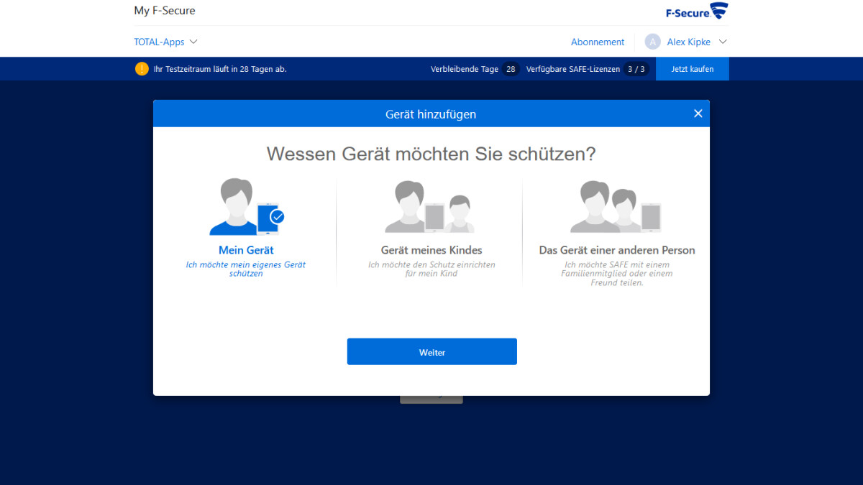Select the other person's device two-adults icon

coord(616,207)
